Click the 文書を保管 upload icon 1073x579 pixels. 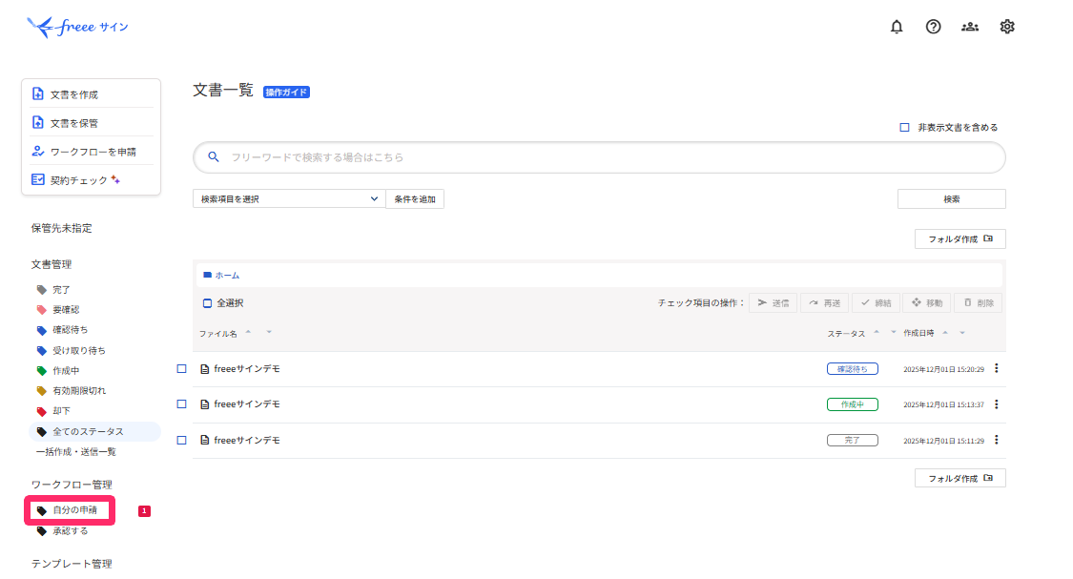(x=38, y=122)
